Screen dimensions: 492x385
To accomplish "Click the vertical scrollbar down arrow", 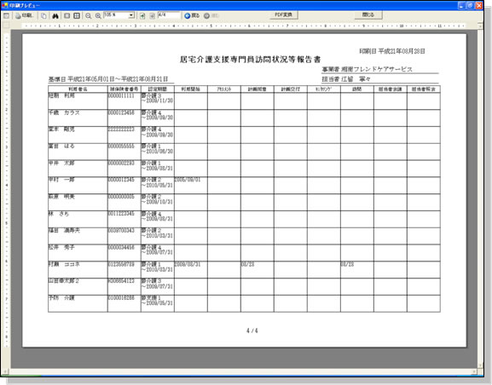I will pos(480,365).
